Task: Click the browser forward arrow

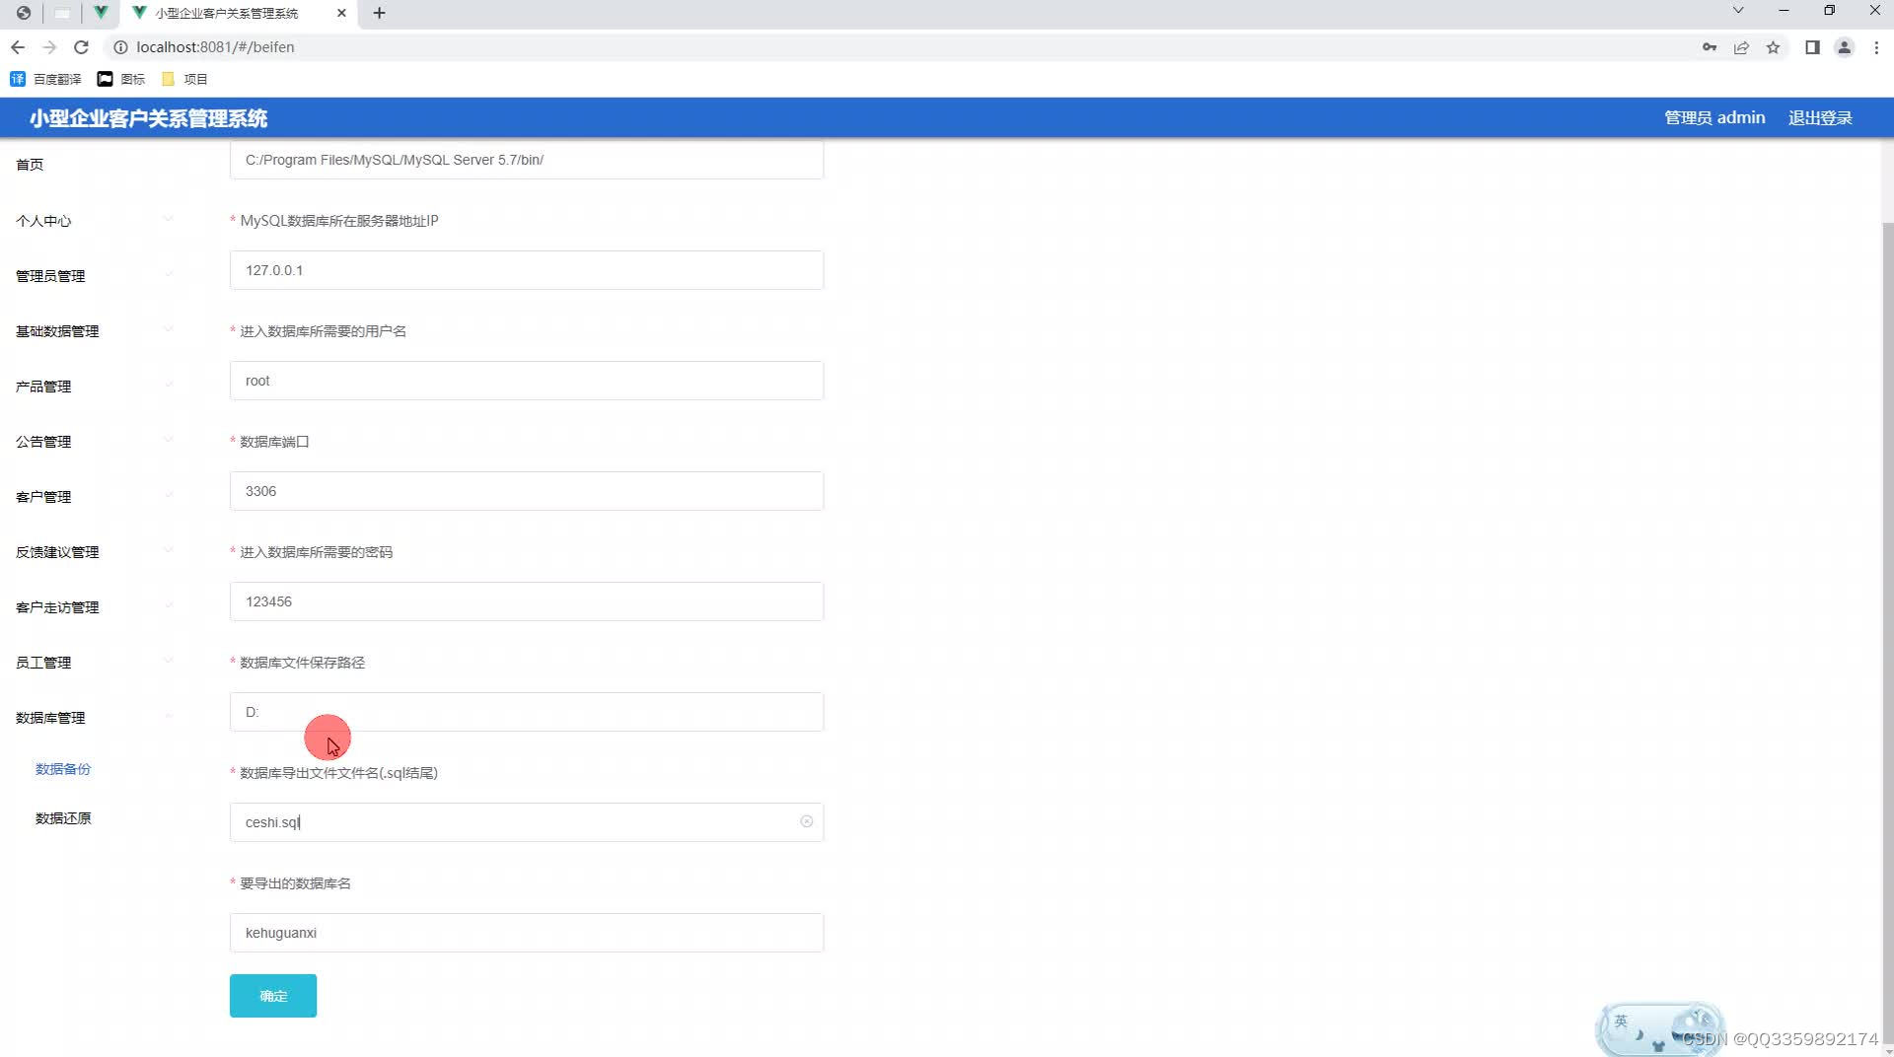Action: coord(49,47)
